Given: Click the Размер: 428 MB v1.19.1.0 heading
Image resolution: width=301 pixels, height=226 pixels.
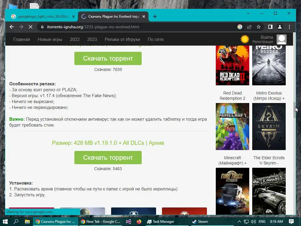Looking at the screenshot, I should pos(108,143).
